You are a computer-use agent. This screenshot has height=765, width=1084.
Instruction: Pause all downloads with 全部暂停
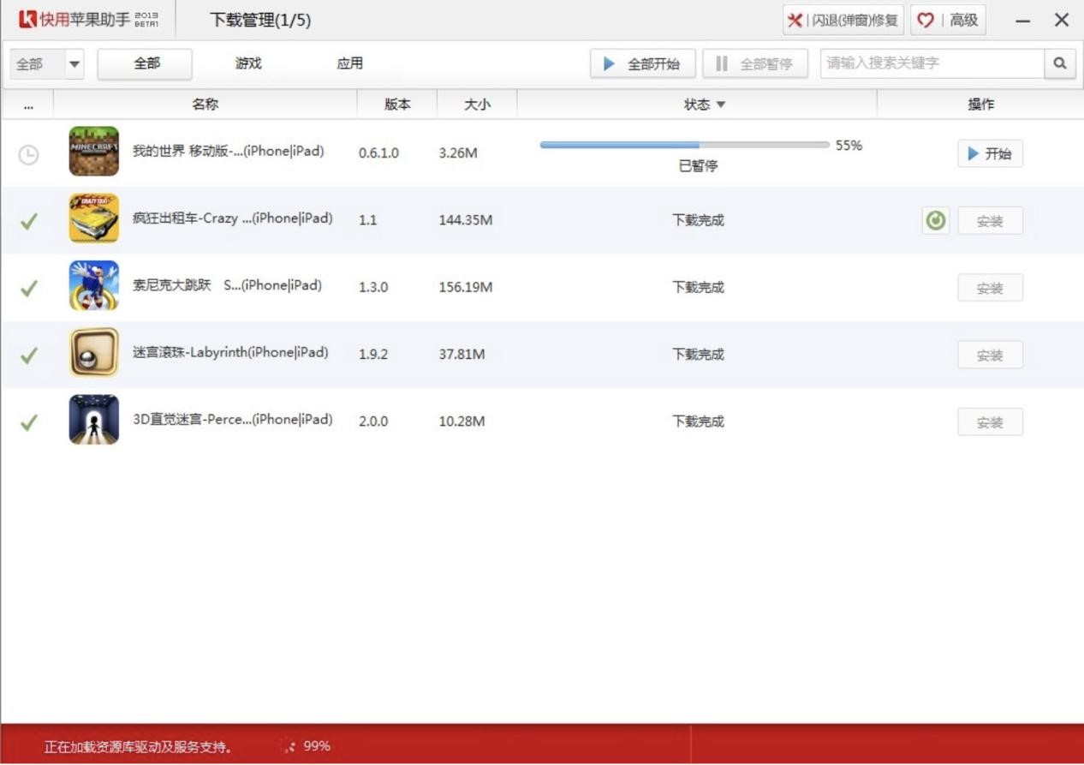tap(755, 63)
